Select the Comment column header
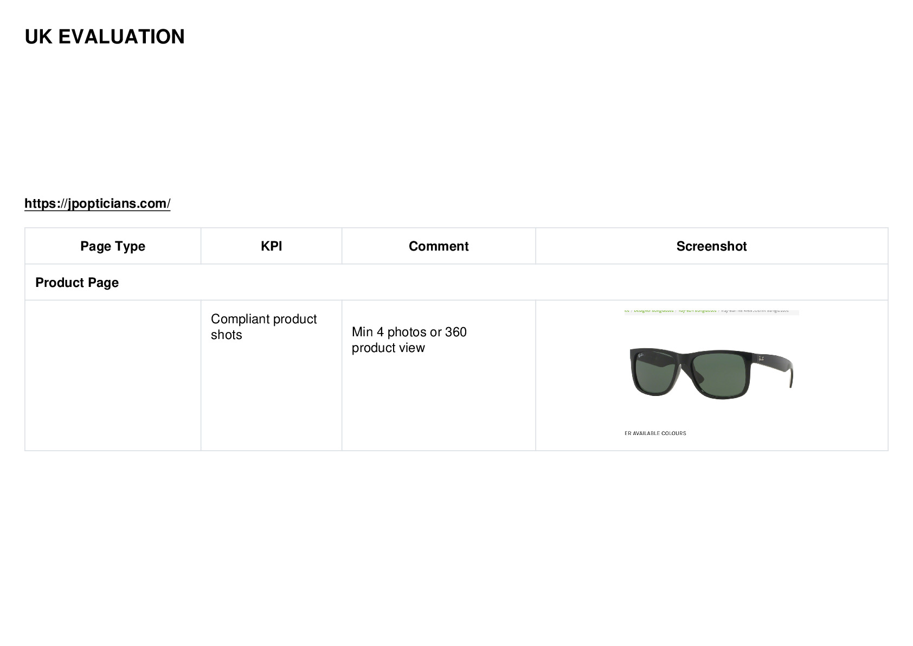 click(439, 246)
